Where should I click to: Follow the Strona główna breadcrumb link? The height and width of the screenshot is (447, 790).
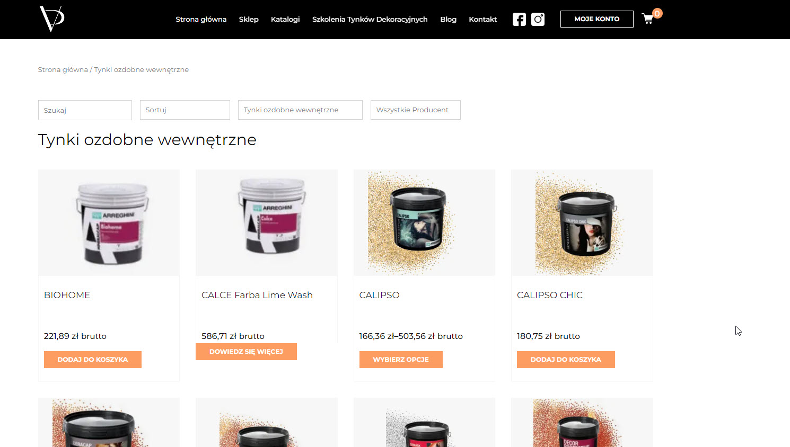tap(63, 69)
